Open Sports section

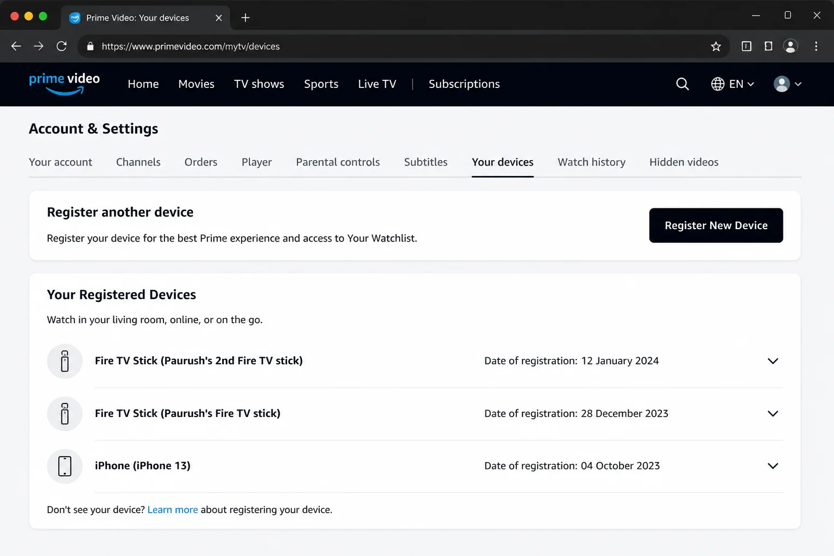321,84
